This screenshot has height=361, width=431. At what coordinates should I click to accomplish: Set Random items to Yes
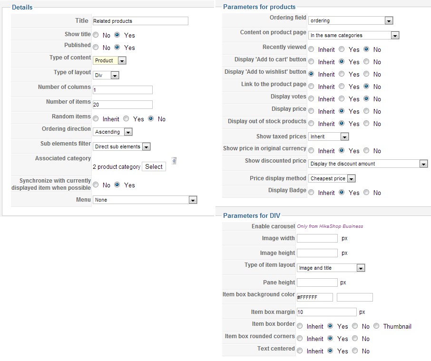coord(126,119)
